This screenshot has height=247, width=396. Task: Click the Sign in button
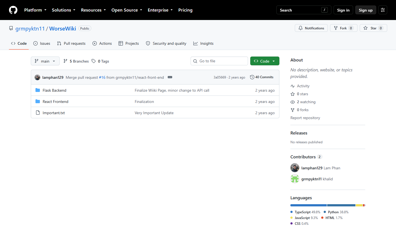pyautogui.click(x=343, y=10)
